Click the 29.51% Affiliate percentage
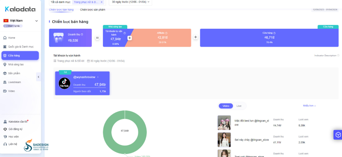The width and height of the screenshot is (342, 157). tap(162, 43)
